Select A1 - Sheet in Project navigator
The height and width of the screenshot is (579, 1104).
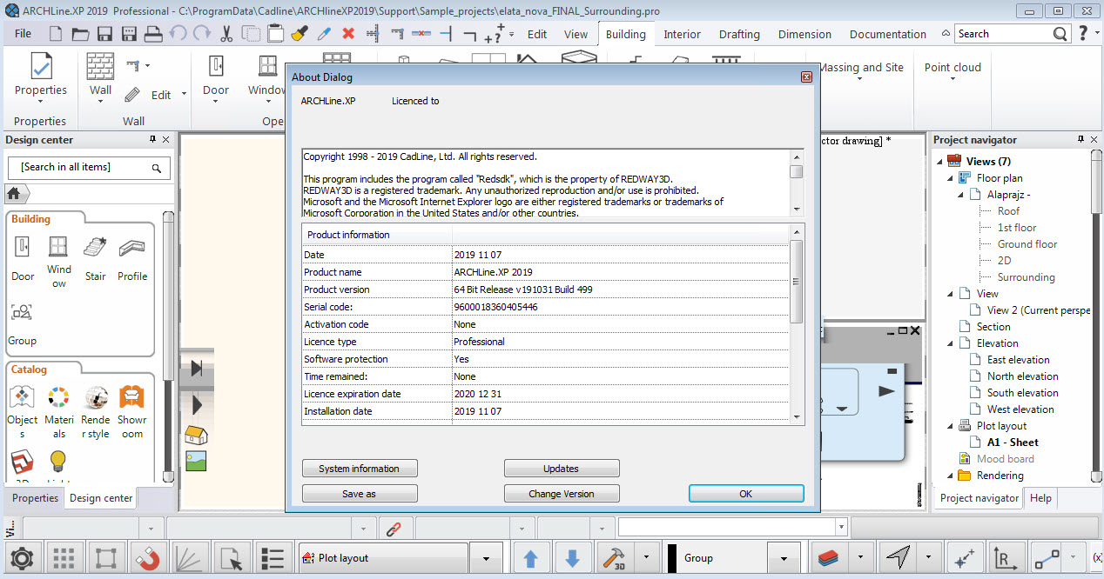[x=1013, y=443]
